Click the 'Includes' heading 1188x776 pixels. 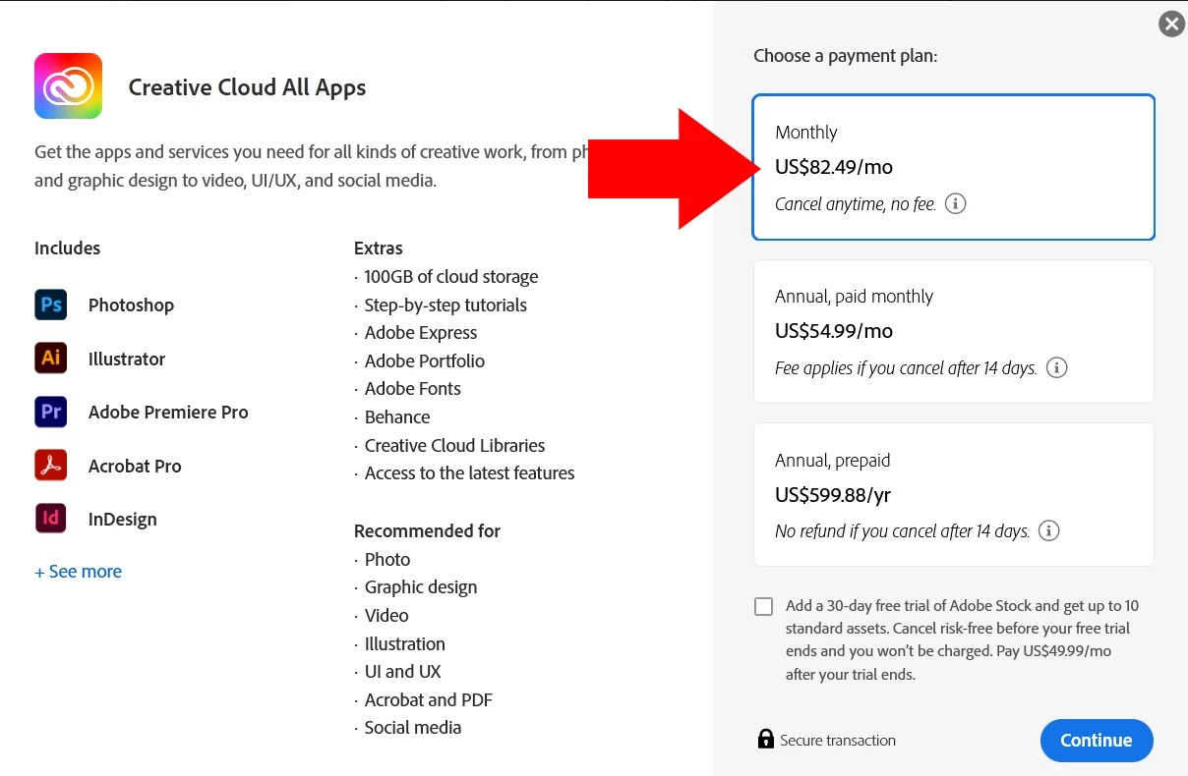click(x=68, y=248)
